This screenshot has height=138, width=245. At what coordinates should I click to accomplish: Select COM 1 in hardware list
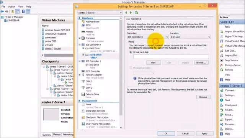89,81
